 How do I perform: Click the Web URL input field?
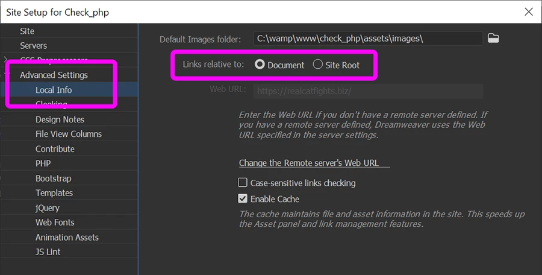[x=368, y=91]
